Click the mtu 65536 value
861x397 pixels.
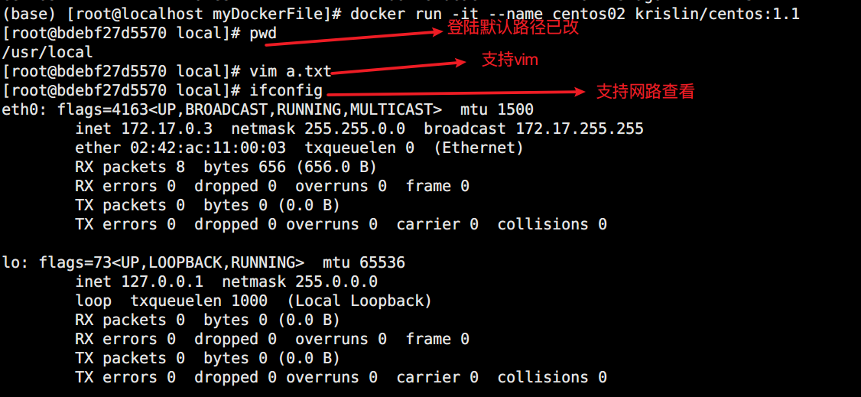point(364,262)
